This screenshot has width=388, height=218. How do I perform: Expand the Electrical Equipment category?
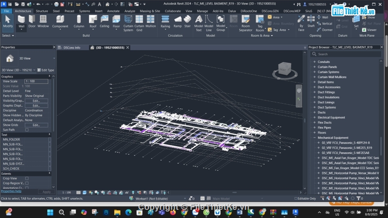click(x=314, y=118)
